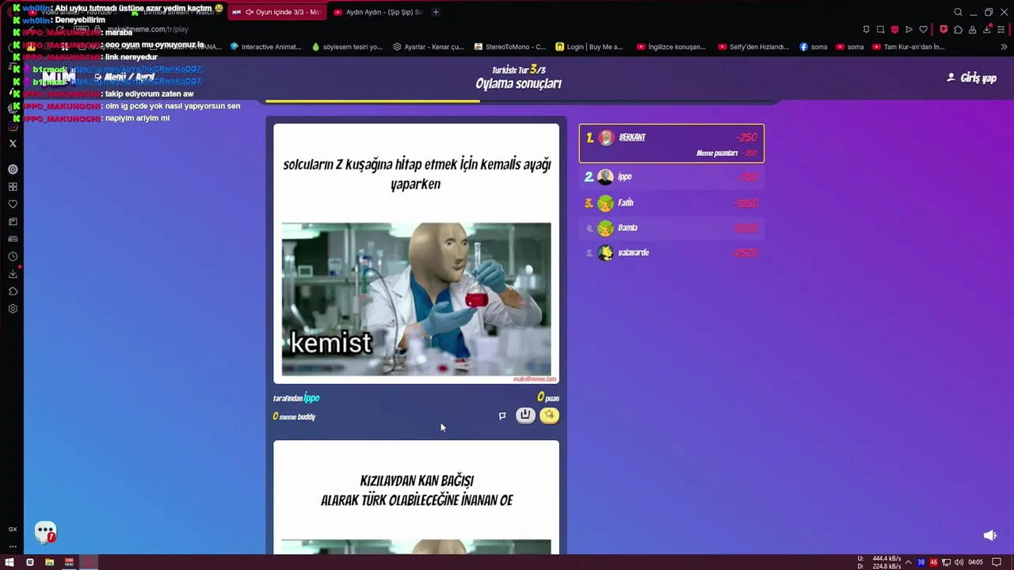Open 'StereoToMono - C...' bookmark
The width and height of the screenshot is (1014, 570).
[x=510, y=47]
